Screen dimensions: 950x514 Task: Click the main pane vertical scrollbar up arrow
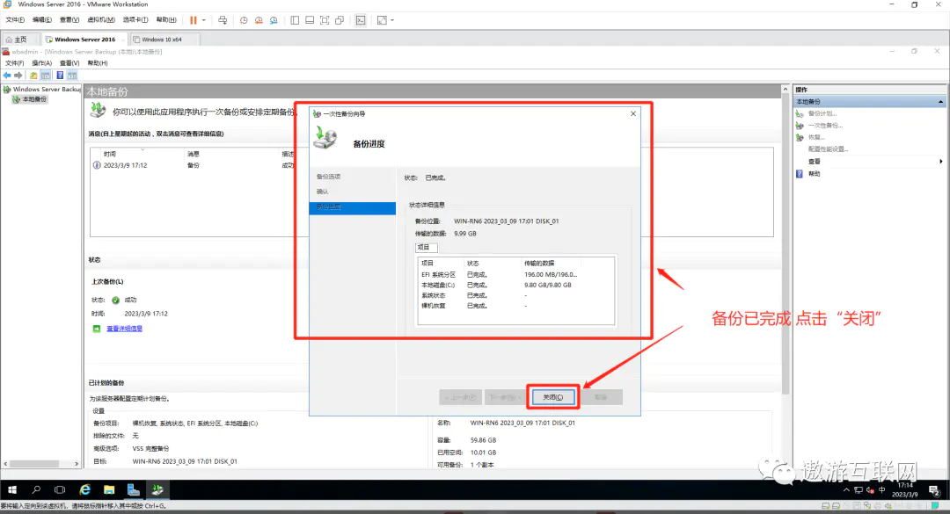(x=786, y=89)
